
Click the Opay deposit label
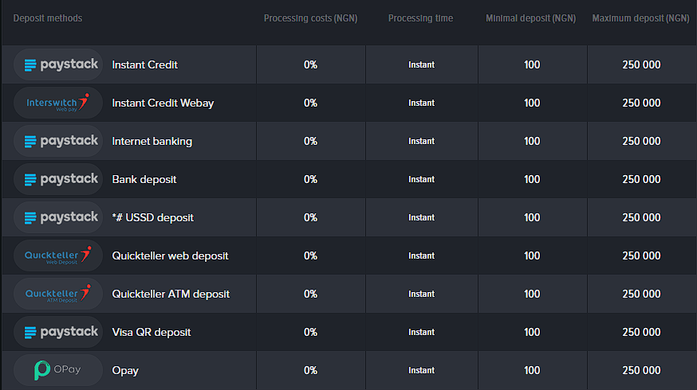(x=125, y=370)
